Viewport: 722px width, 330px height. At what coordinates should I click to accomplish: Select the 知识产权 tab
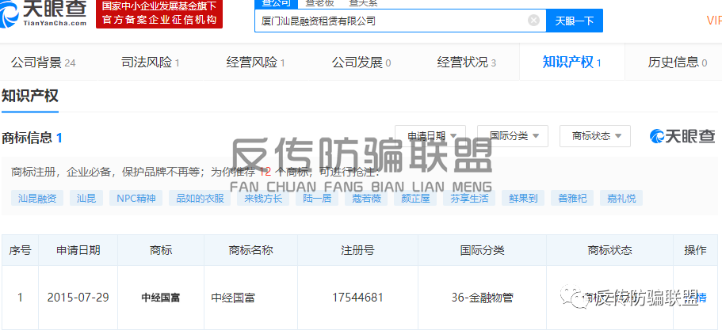pos(572,63)
